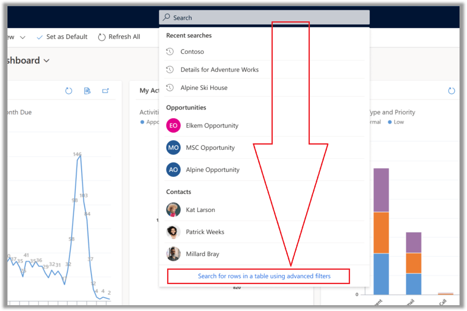Viewport: 467px width, 311px height.
Task: Open Search for rows using advanced filters link
Action: coord(264,276)
